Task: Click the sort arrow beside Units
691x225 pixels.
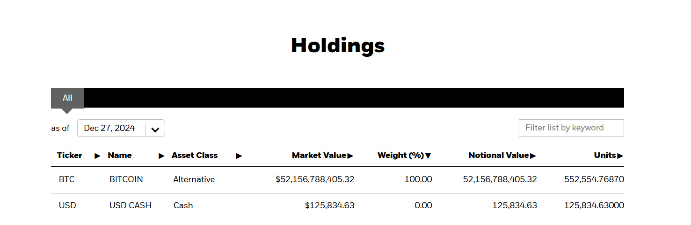Action: (620, 156)
